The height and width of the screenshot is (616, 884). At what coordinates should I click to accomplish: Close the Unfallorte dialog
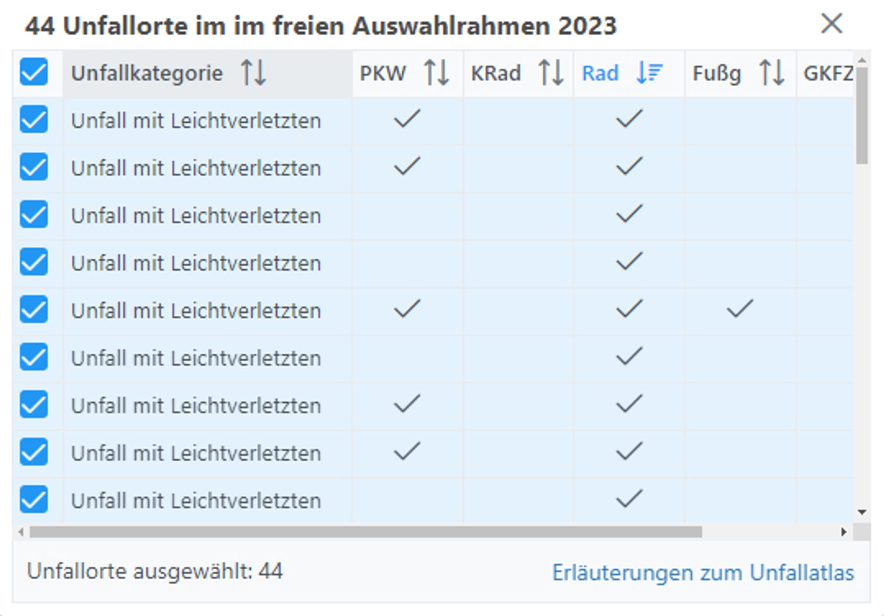[831, 23]
